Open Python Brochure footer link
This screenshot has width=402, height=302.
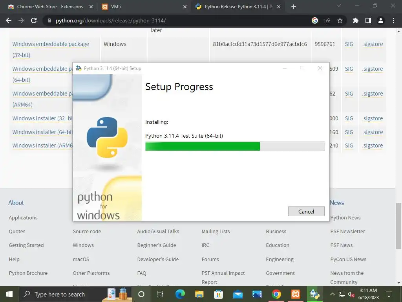tap(28, 273)
